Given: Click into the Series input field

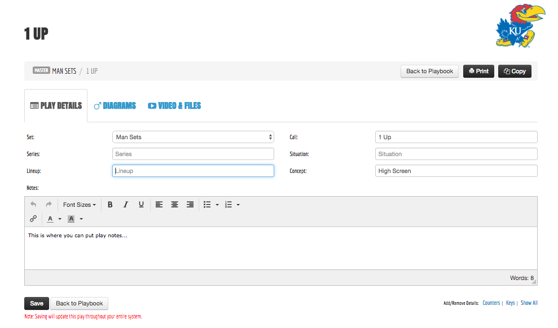Looking at the screenshot, I should [193, 154].
